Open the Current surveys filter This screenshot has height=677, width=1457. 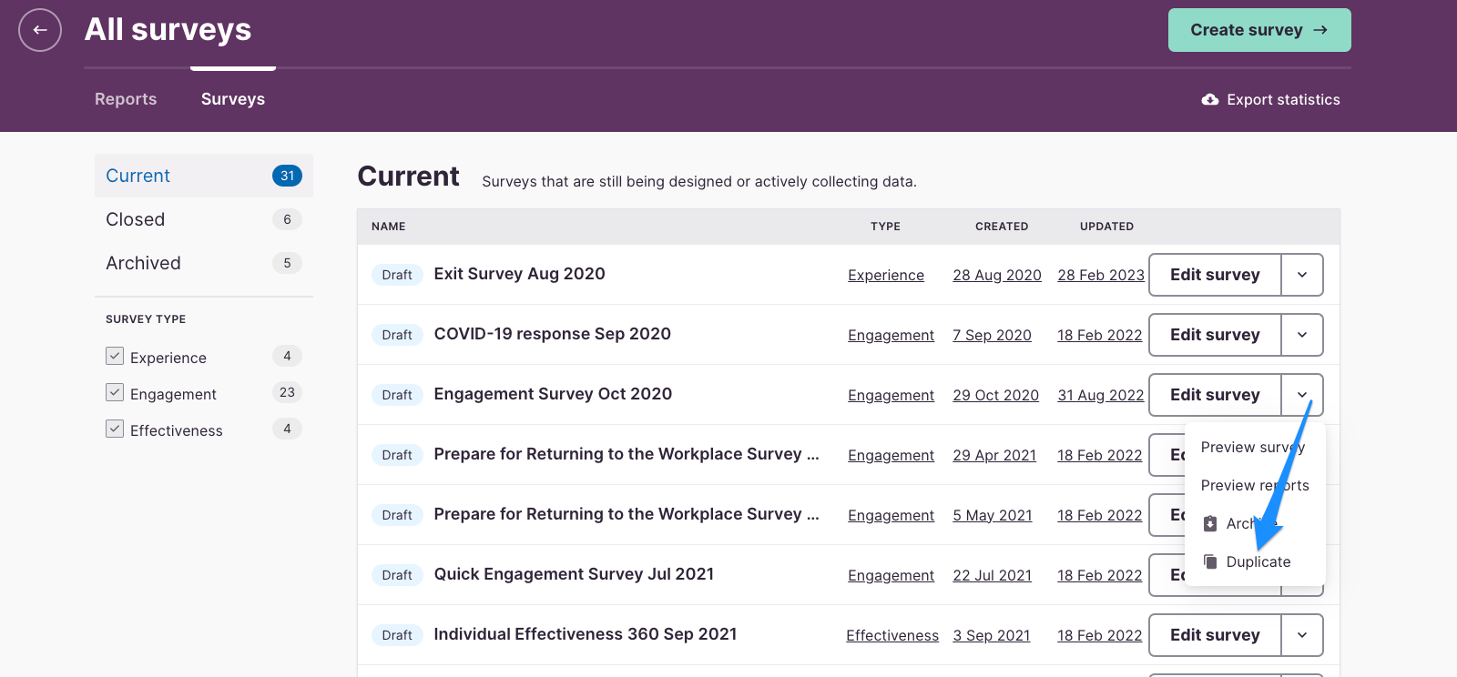(x=204, y=176)
